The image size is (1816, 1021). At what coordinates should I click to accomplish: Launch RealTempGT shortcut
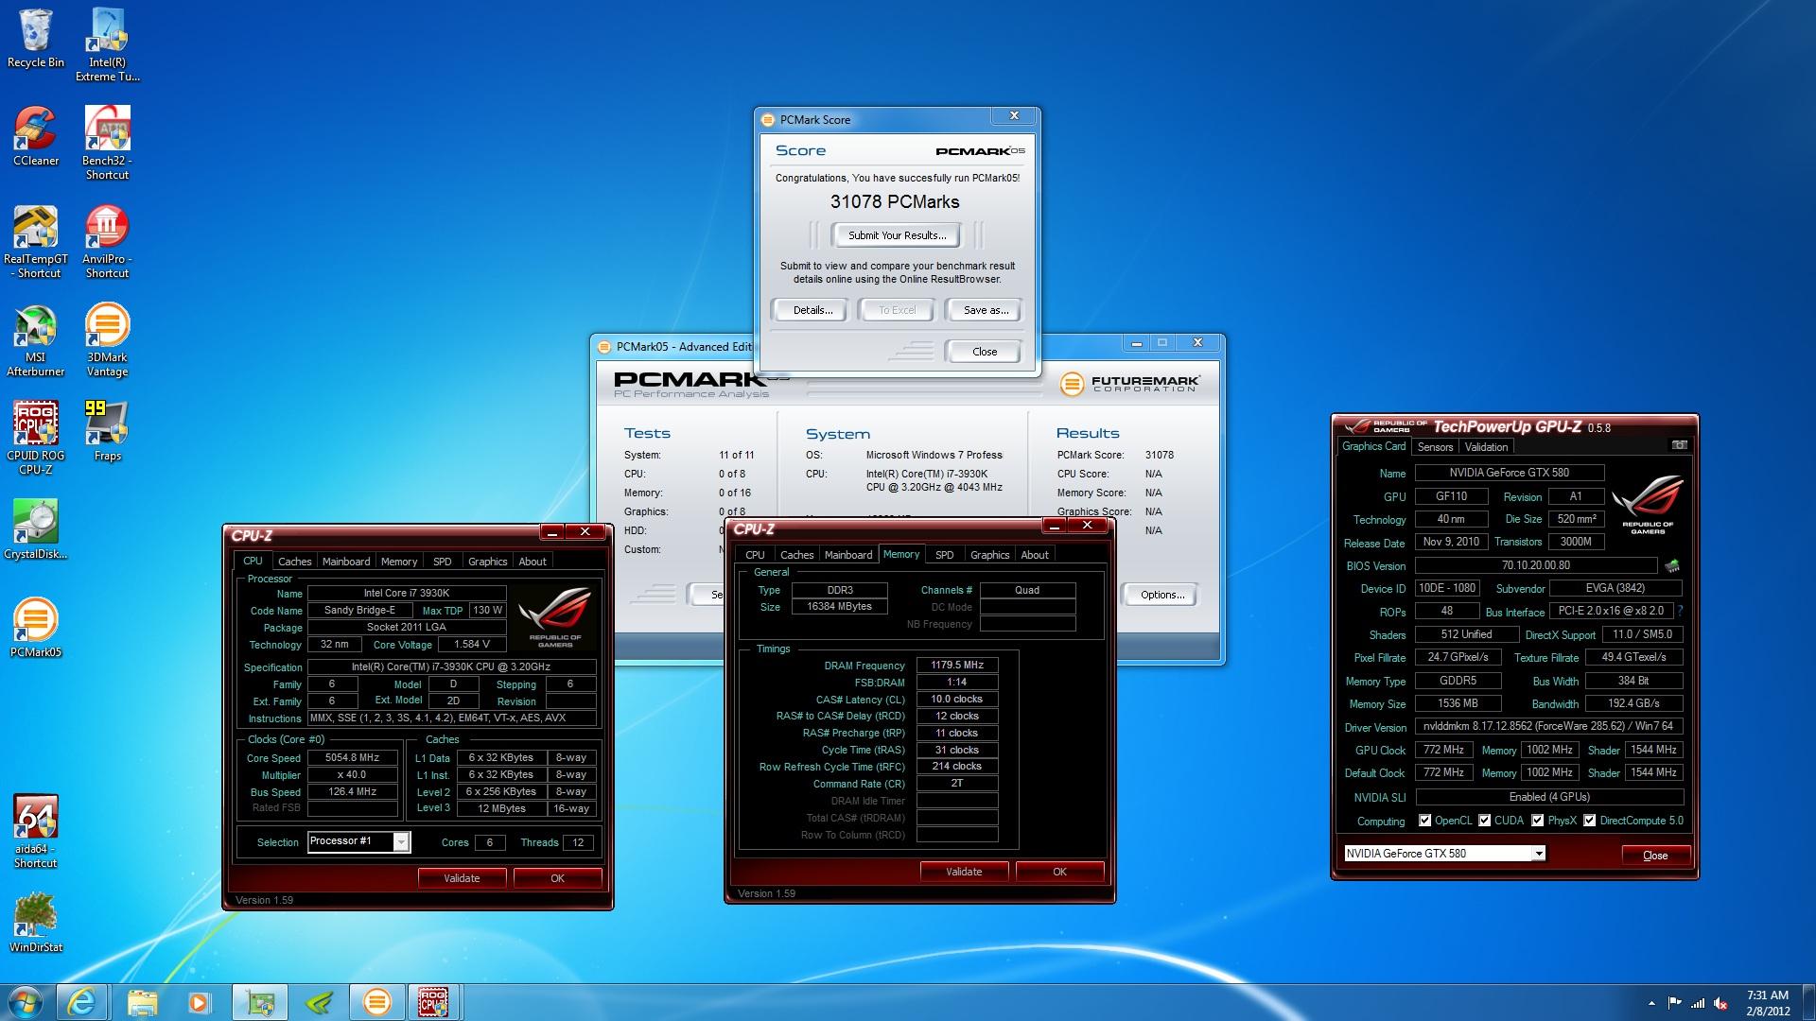tap(36, 242)
